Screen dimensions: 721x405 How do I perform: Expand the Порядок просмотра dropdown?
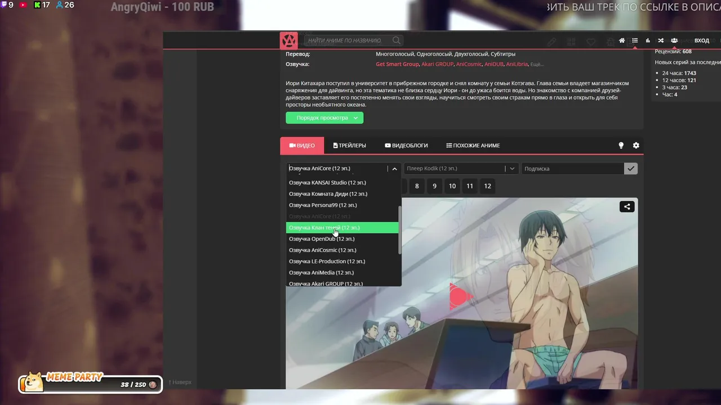[324, 118]
